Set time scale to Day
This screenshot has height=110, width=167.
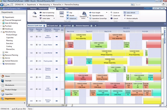coord(69,12)
